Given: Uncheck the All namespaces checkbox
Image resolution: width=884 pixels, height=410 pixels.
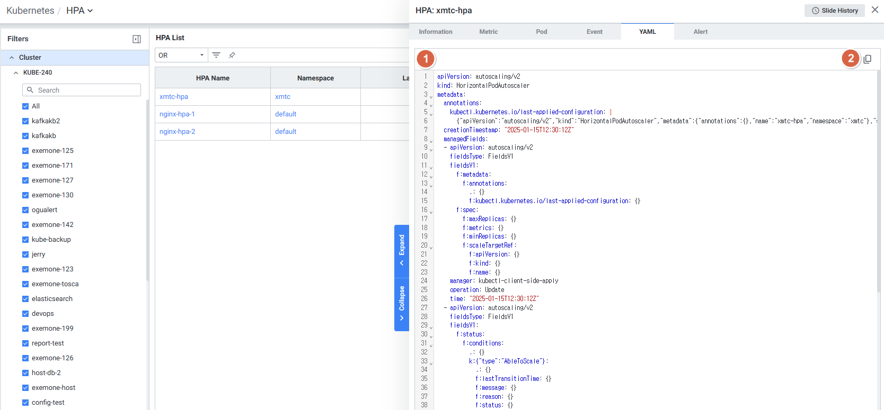Looking at the screenshot, I should (x=25, y=106).
